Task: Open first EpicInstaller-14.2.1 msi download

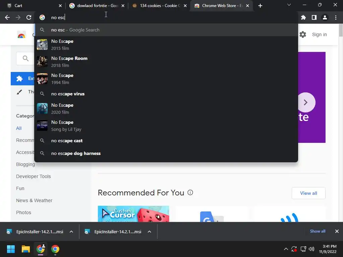Action: tap(36, 232)
